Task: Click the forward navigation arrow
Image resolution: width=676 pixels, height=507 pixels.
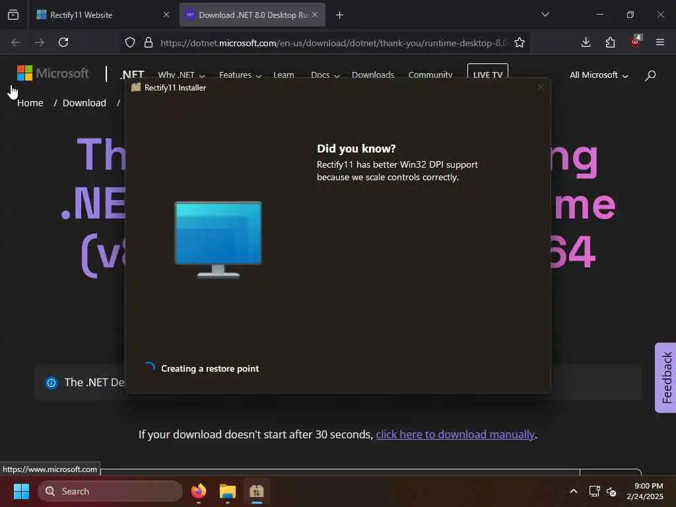Action: click(40, 42)
